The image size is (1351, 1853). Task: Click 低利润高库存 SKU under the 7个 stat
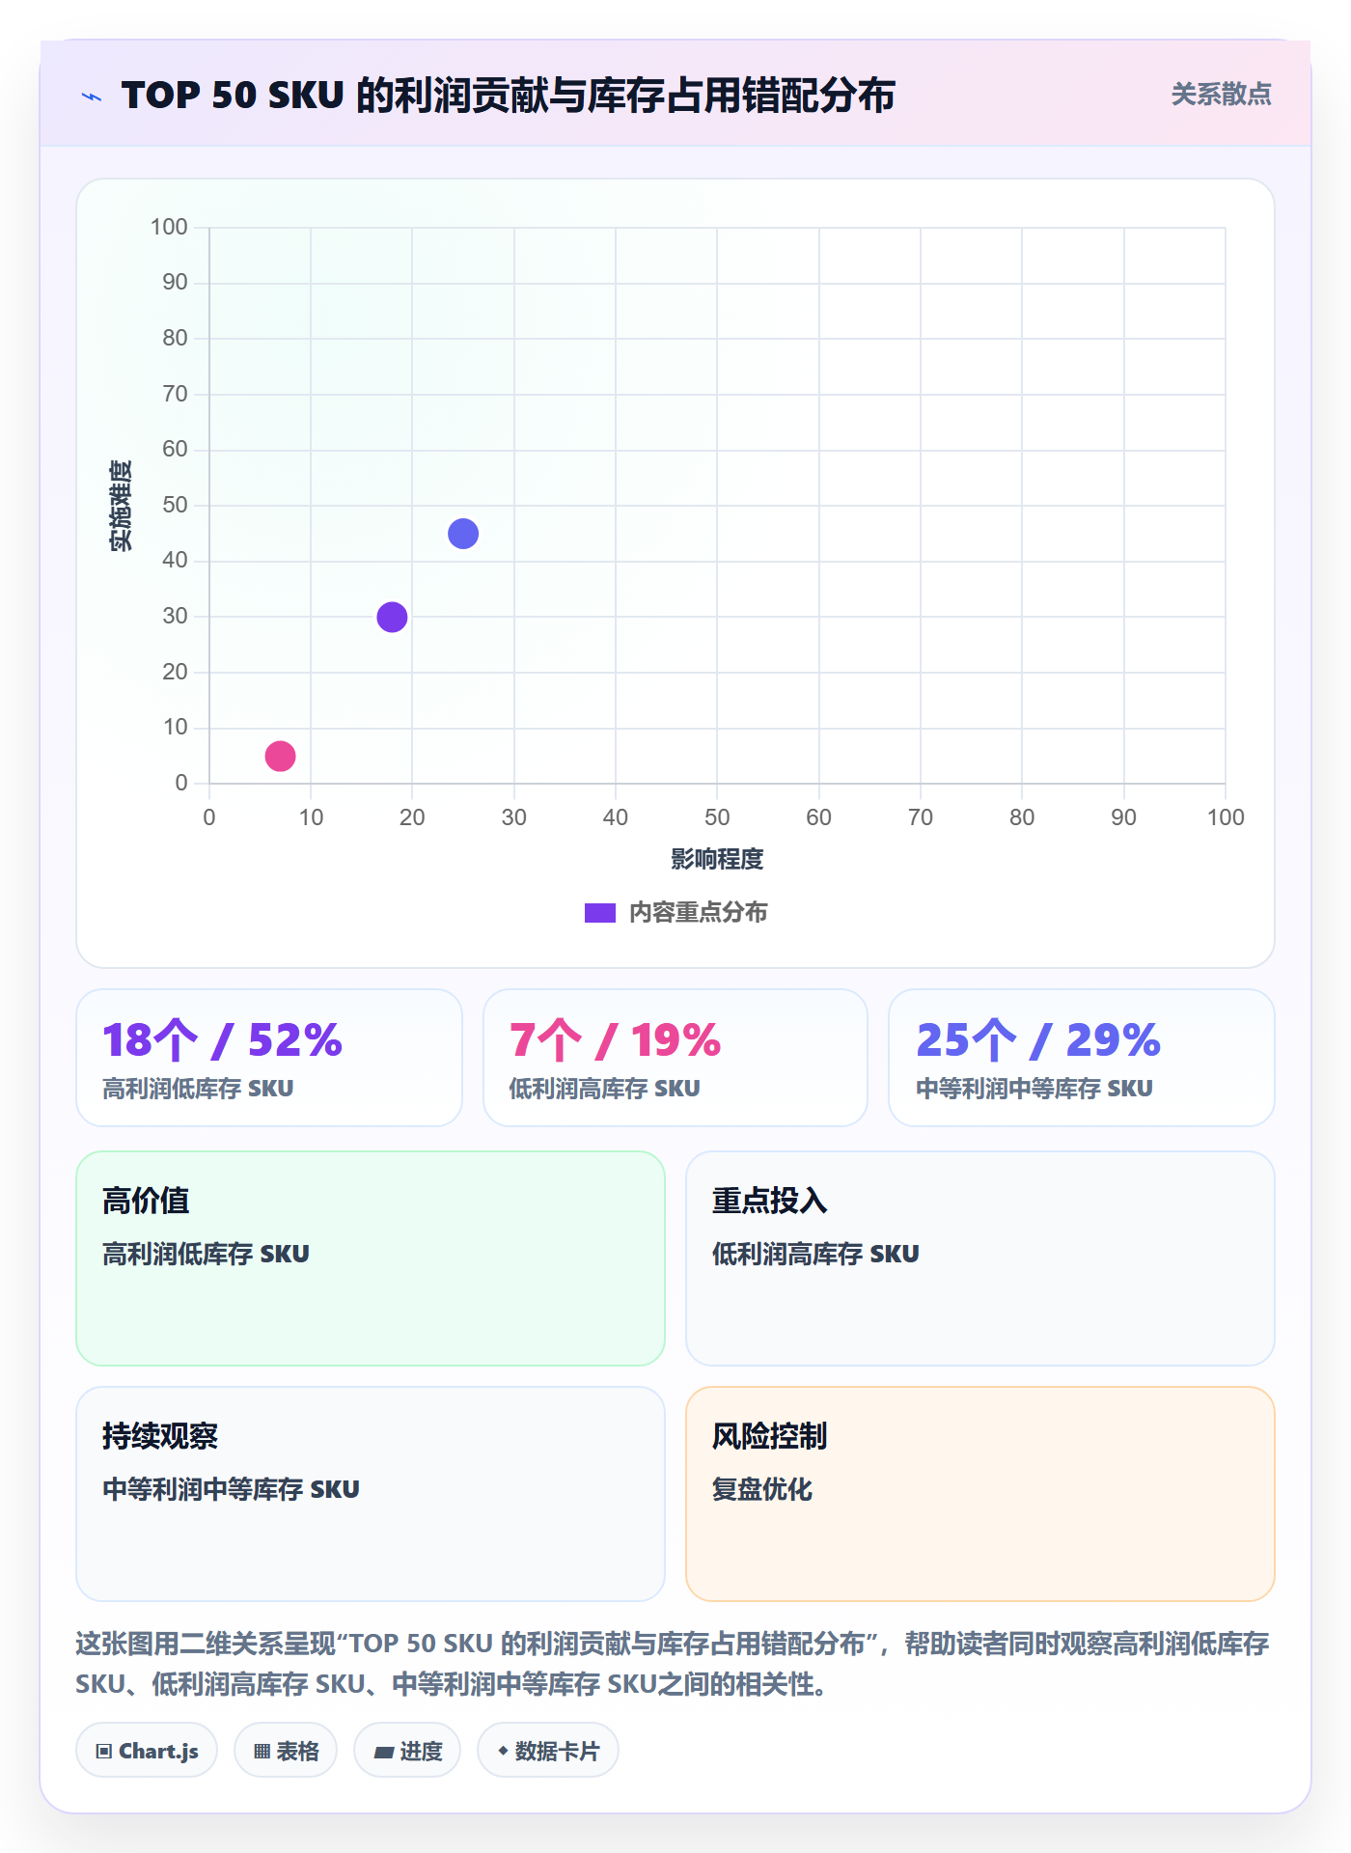click(x=605, y=1089)
